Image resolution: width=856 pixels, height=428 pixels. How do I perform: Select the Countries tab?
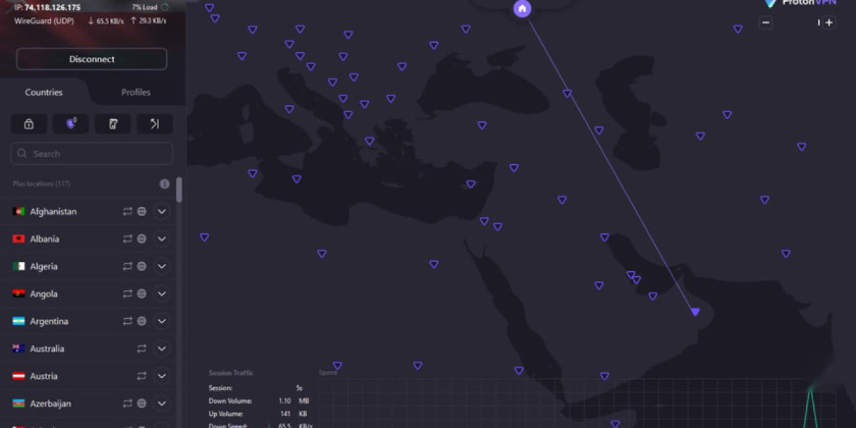[x=44, y=93]
